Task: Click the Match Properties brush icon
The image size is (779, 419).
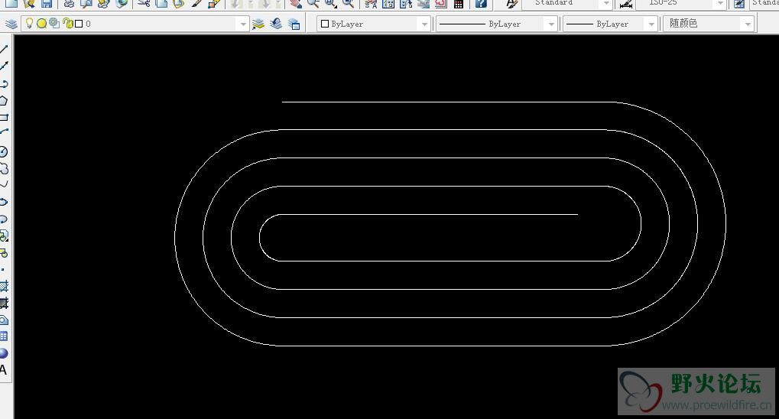Action: [x=197, y=4]
